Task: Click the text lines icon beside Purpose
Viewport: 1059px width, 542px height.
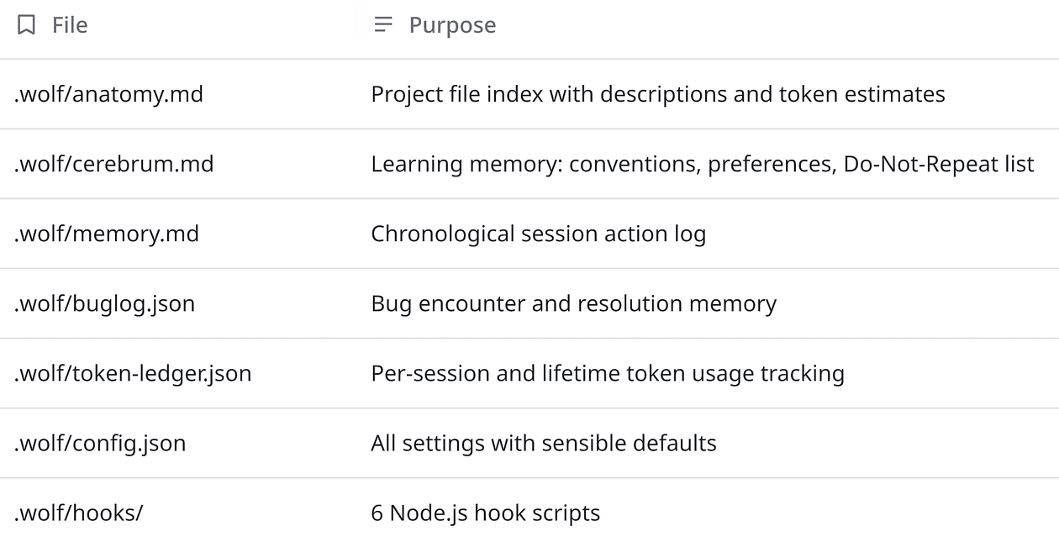Action: point(383,25)
